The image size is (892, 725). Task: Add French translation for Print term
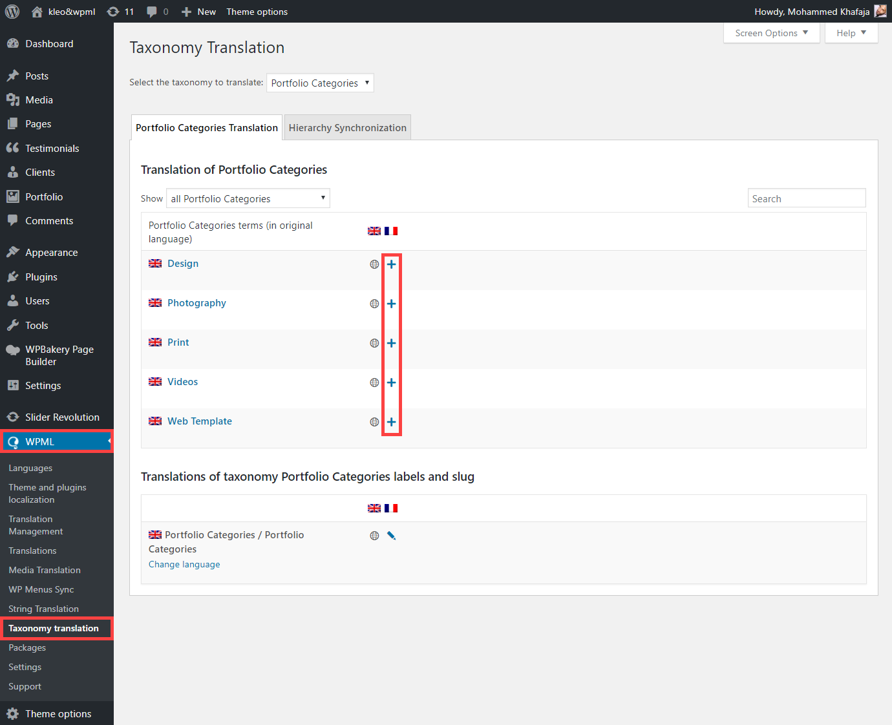click(x=391, y=343)
